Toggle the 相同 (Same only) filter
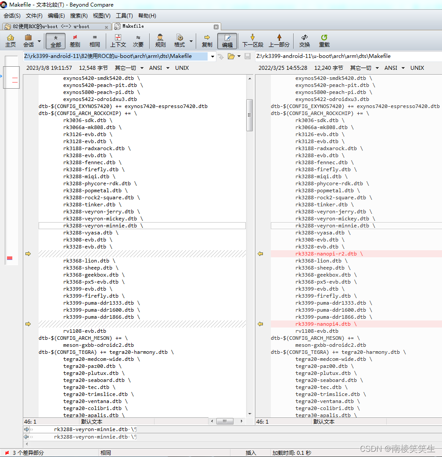Viewport: 442px width, 457px height. tap(95, 40)
